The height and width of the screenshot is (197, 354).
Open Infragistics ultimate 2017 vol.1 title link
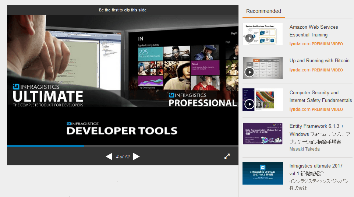(x=316, y=170)
